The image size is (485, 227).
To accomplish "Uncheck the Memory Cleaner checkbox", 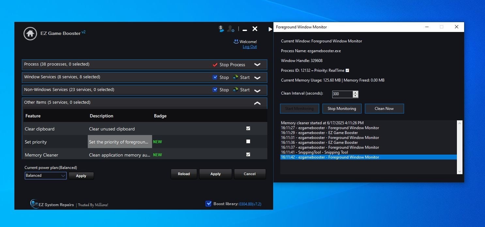I will (x=248, y=155).
